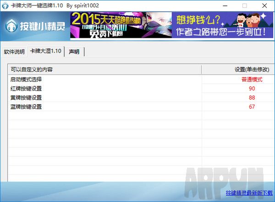The width and height of the screenshot is (275, 202).
Task: Select the 卡牌大湿1.10 tab
Action: point(45,51)
